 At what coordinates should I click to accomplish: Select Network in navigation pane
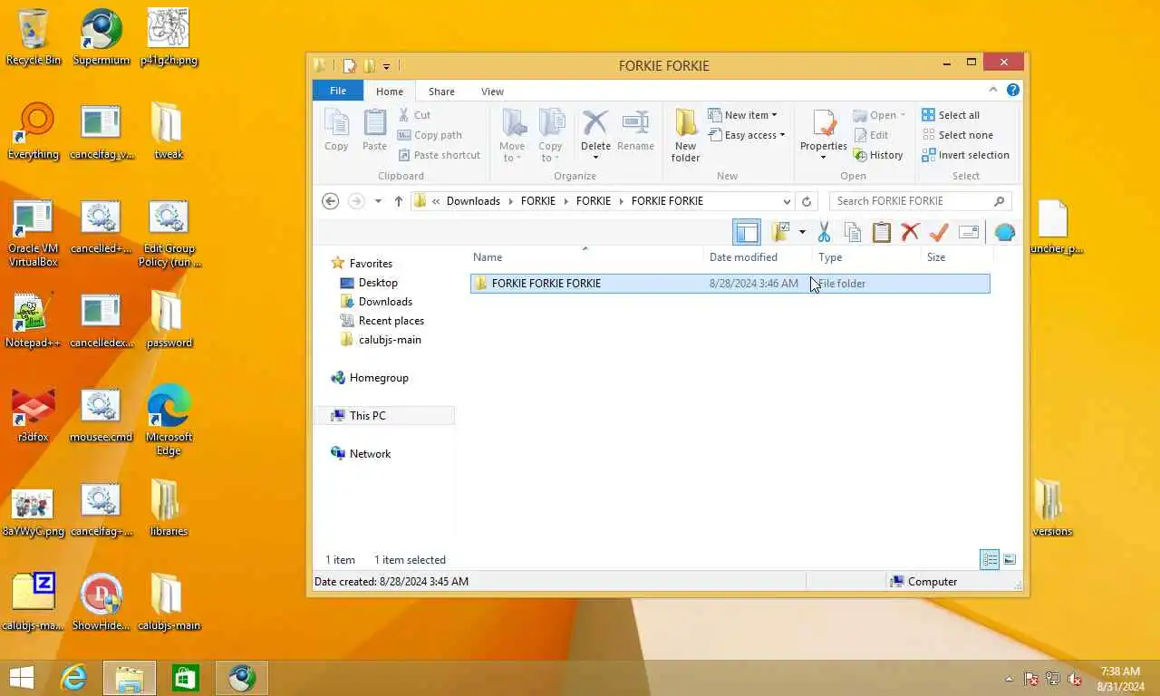coord(361,453)
